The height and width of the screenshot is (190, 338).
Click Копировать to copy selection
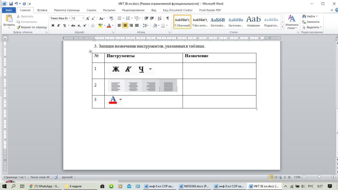(x=26, y=22)
